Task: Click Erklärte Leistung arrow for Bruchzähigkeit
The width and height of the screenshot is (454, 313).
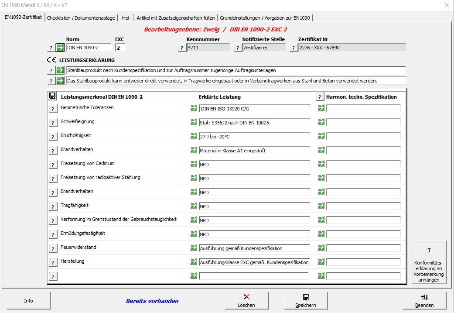Action: [x=194, y=136]
